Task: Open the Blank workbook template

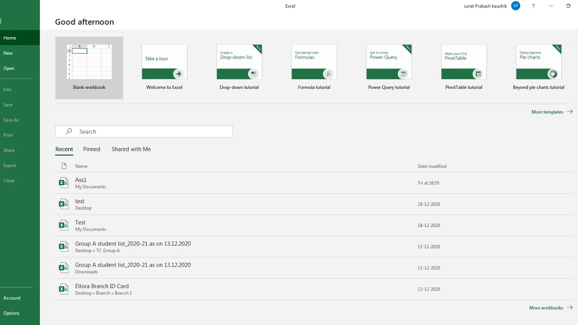Action: [89, 68]
